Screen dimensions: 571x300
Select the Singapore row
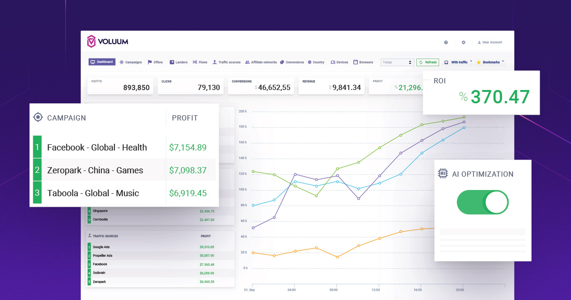[x=160, y=211]
